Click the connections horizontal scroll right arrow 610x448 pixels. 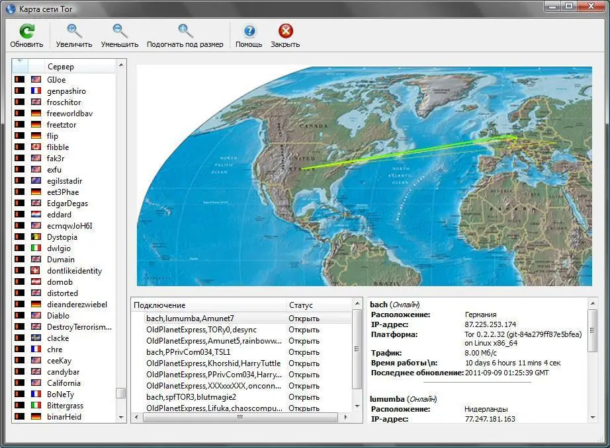coord(346,418)
